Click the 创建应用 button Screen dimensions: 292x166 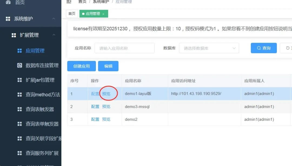click(x=81, y=66)
